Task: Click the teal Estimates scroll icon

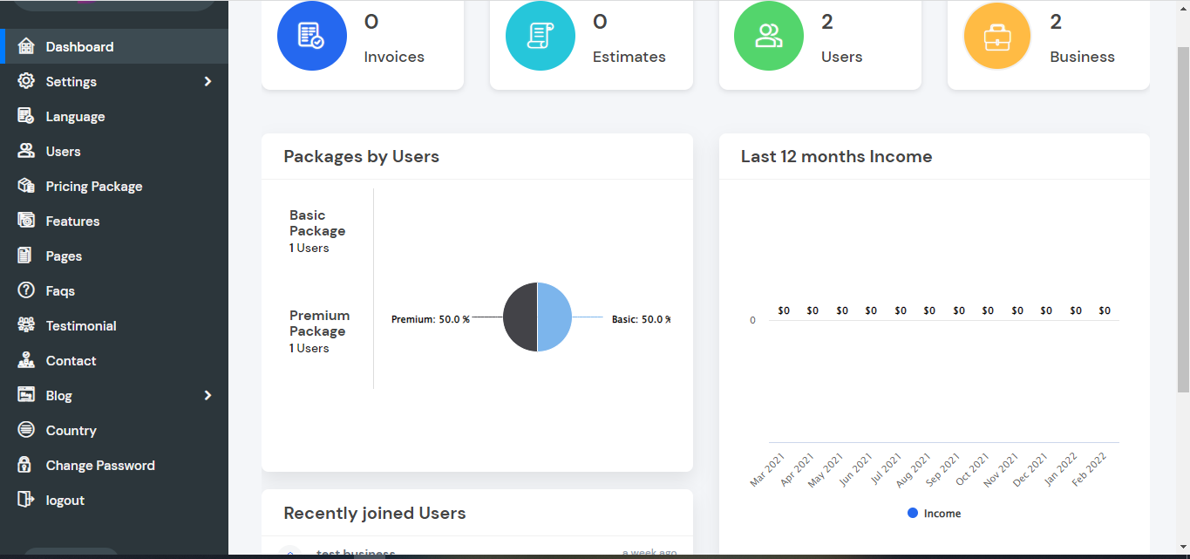Action: [x=540, y=36]
